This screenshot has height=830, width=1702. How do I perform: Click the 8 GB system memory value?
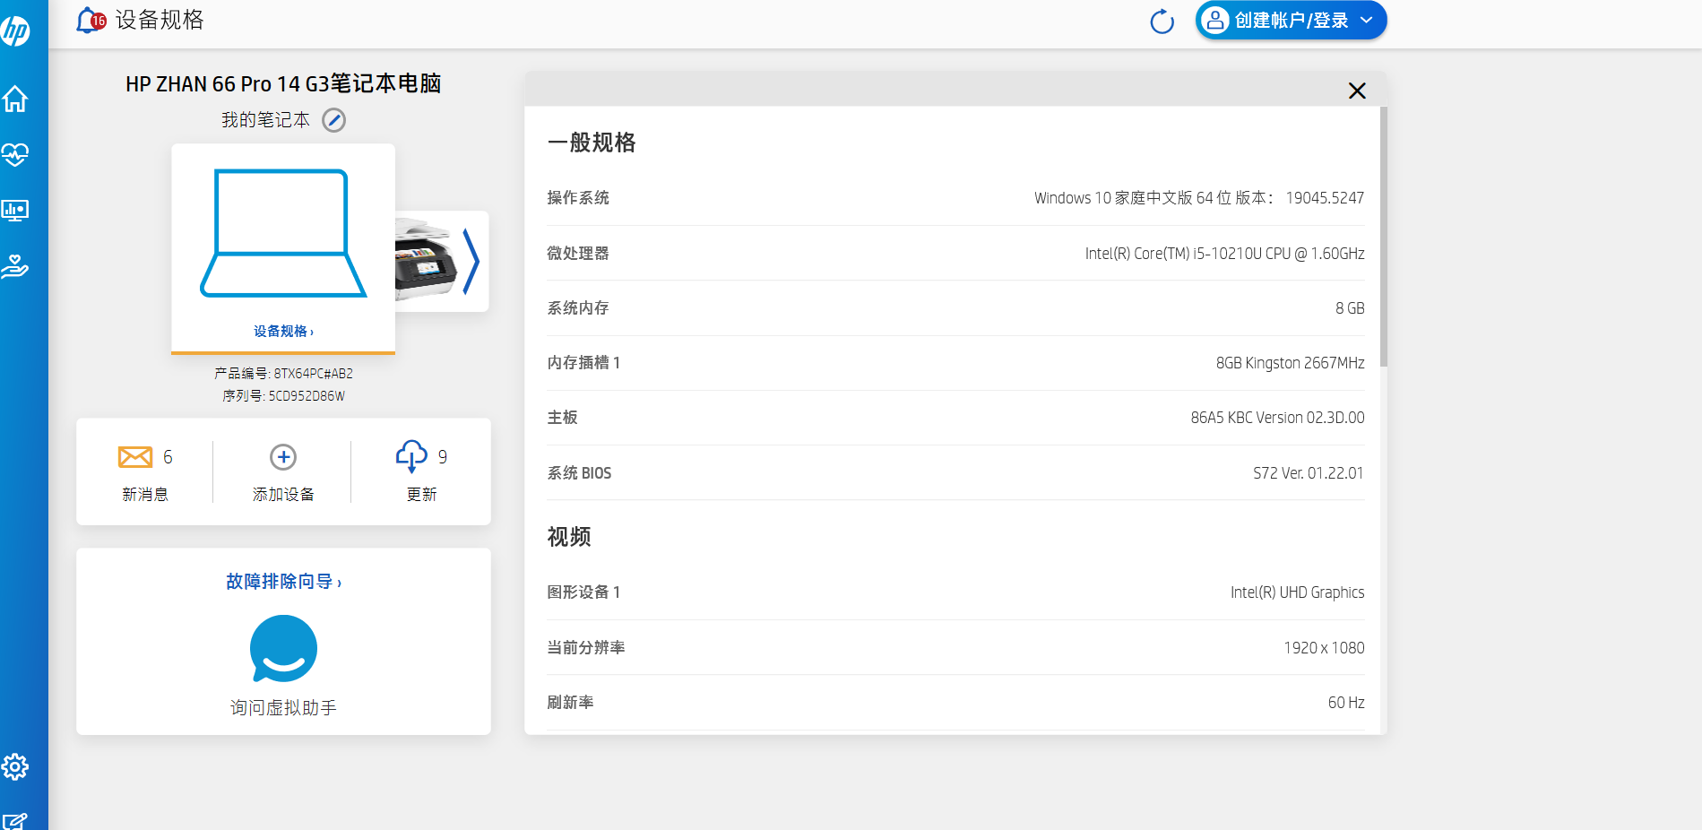(1350, 308)
